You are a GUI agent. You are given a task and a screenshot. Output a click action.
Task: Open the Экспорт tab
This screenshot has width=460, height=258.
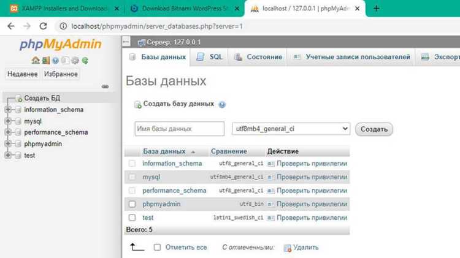[439, 57]
